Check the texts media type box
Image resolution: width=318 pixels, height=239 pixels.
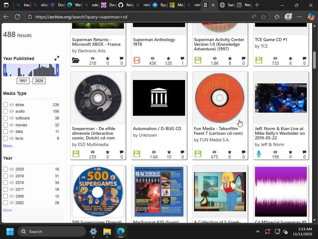(6, 138)
